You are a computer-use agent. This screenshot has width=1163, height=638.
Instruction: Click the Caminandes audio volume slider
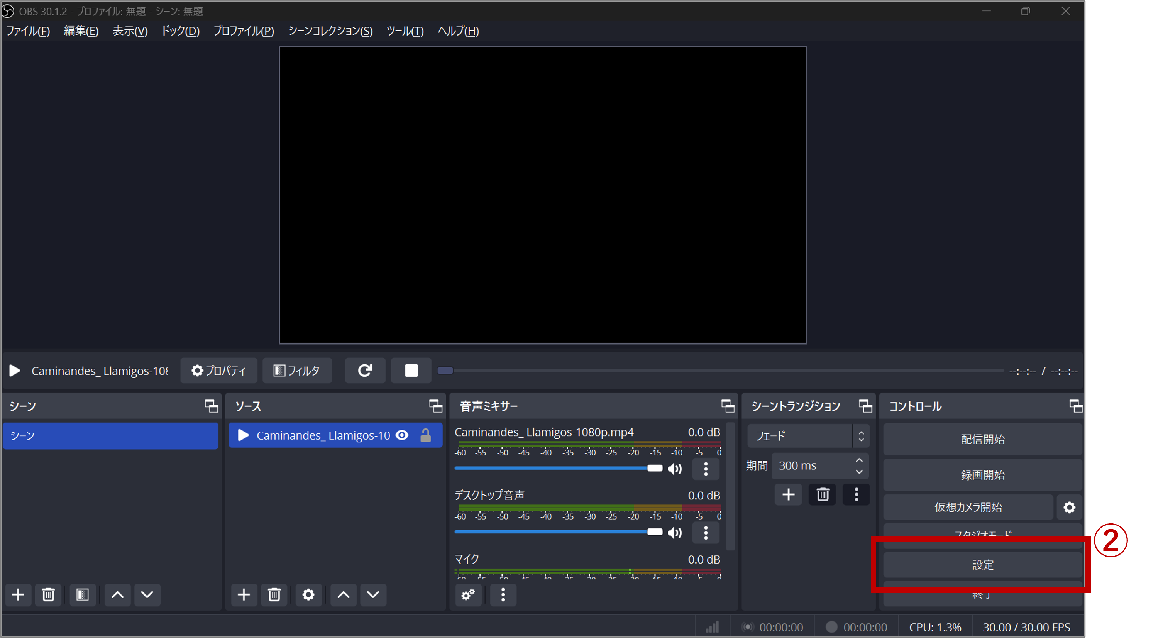click(559, 468)
